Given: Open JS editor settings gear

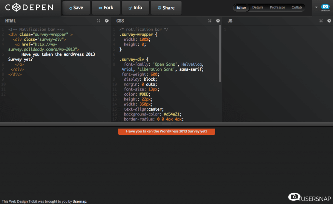Looking at the screenshot, I should click(x=329, y=21).
